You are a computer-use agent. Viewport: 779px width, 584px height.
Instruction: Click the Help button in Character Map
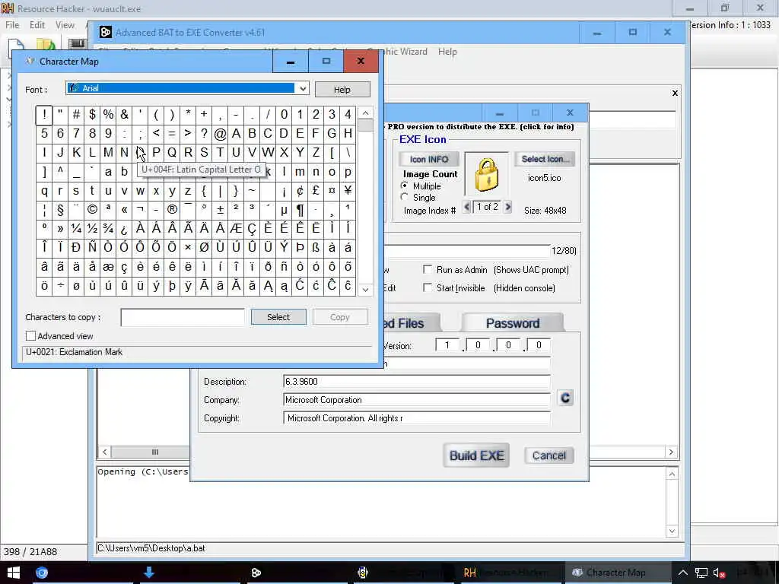[342, 90]
